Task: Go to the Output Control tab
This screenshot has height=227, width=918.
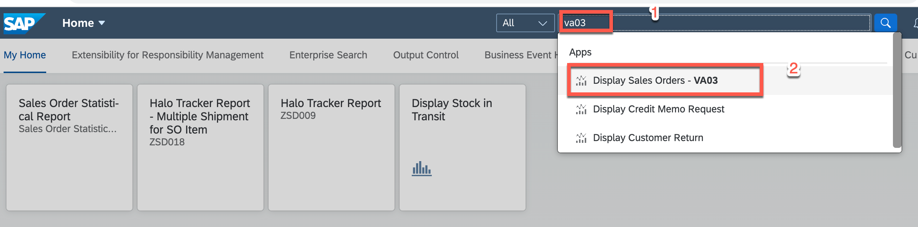Action: pyautogui.click(x=425, y=55)
